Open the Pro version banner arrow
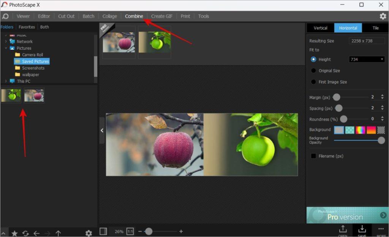Screen dimensions: 389x237 (383, 215)
